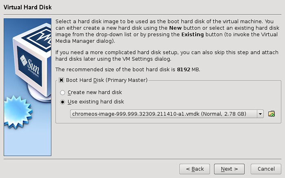Proceed with the Next button
The width and height of the screenshot is (285, 178).
[x=229, y=169]
